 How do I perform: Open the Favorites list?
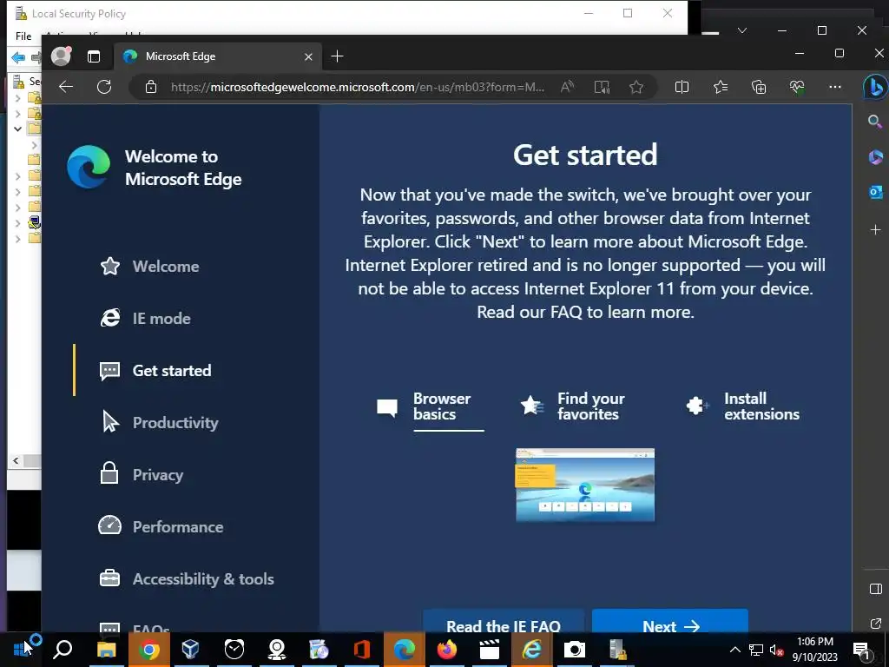click(721, 87)
